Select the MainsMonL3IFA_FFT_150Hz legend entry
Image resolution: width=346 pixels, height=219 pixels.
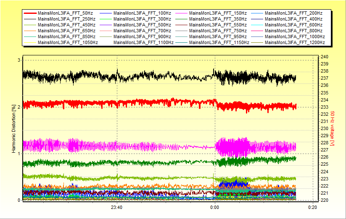point(218,13)
